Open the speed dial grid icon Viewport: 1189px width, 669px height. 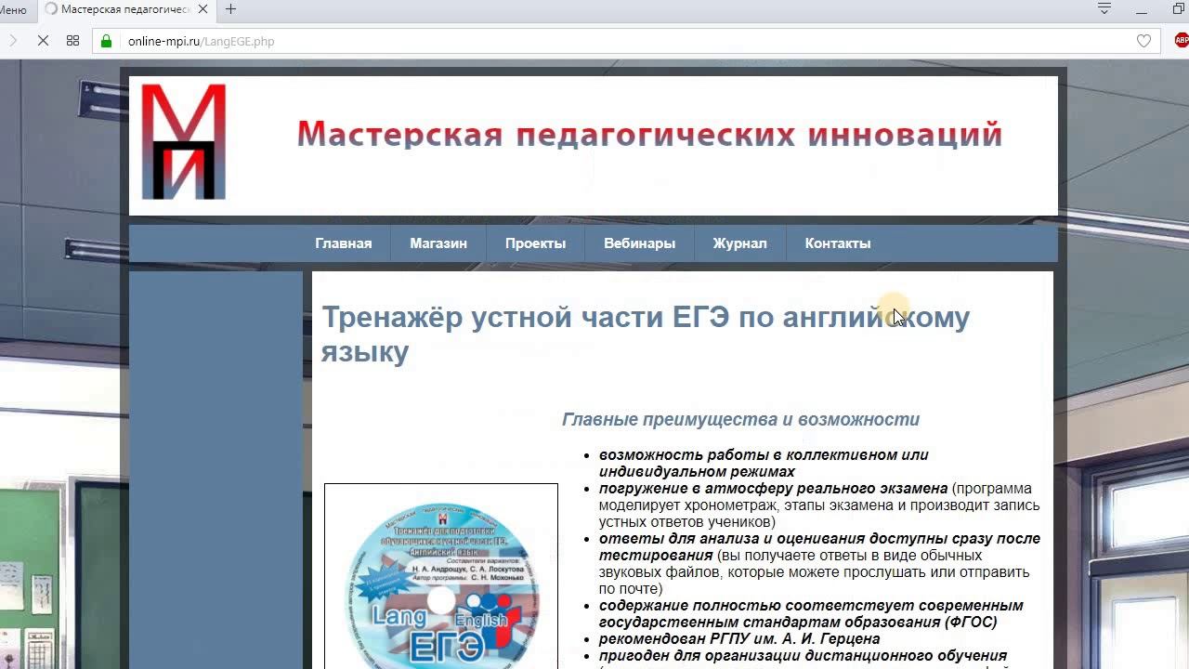[72, 41]
